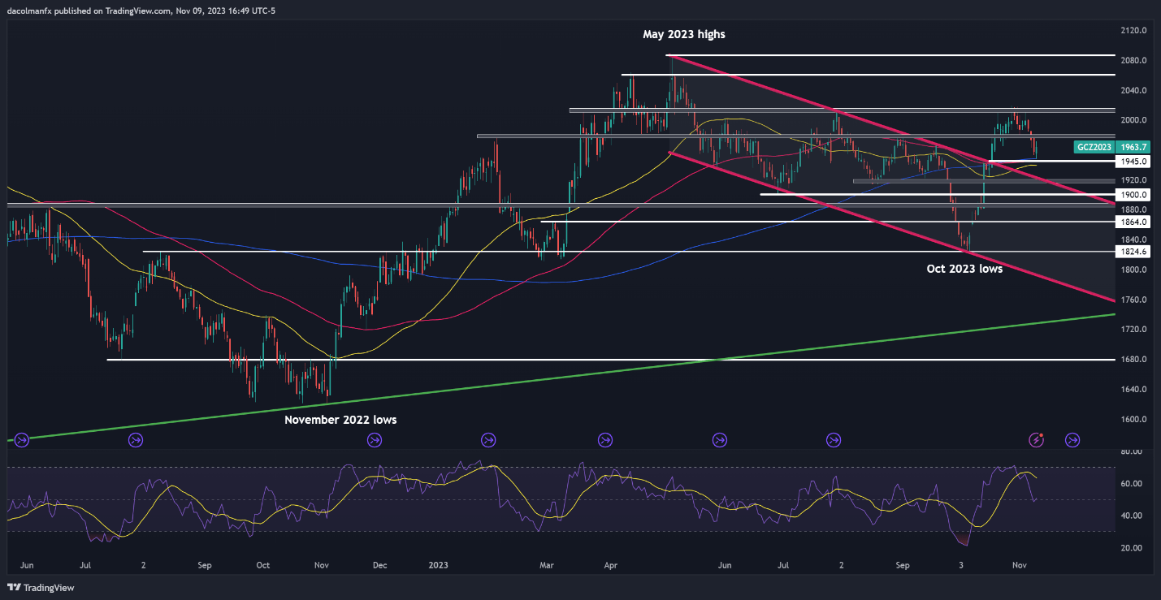
Task: Click the rightmost purple rollover arrow icon
Action: point(1072,439)
